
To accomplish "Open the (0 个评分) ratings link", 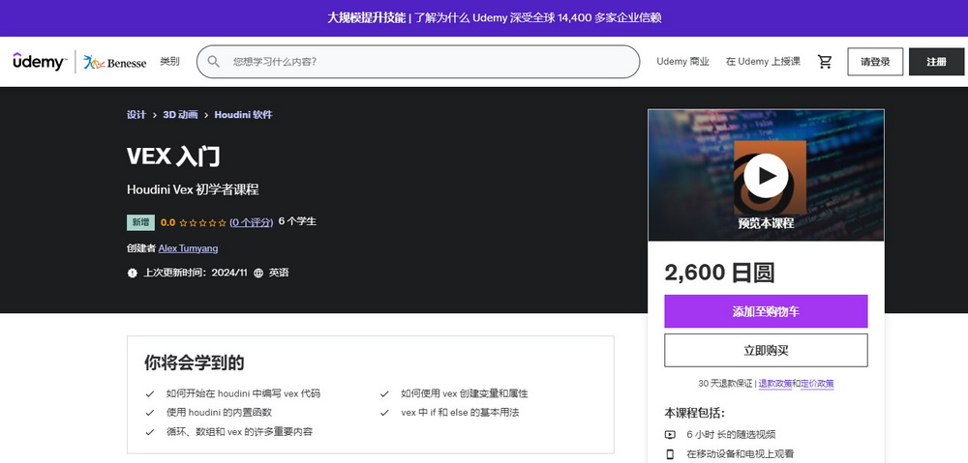I will click(252, 222).
